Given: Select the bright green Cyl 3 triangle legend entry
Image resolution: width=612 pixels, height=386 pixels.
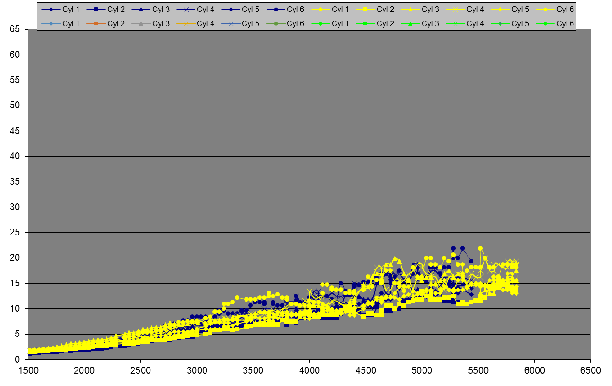Looking at the screenshot, I should 430,24.
